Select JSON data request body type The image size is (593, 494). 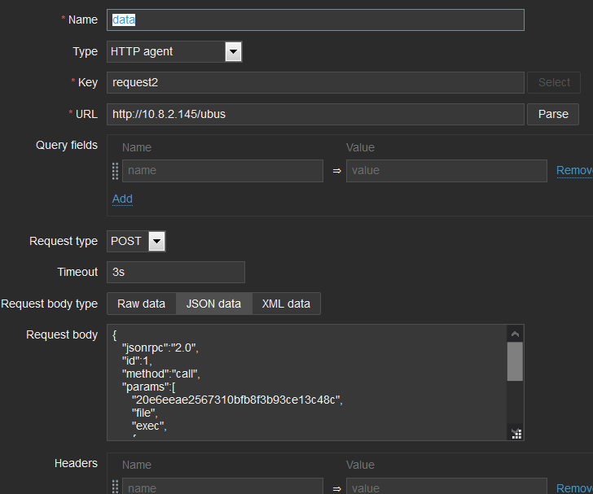point(213,304)
